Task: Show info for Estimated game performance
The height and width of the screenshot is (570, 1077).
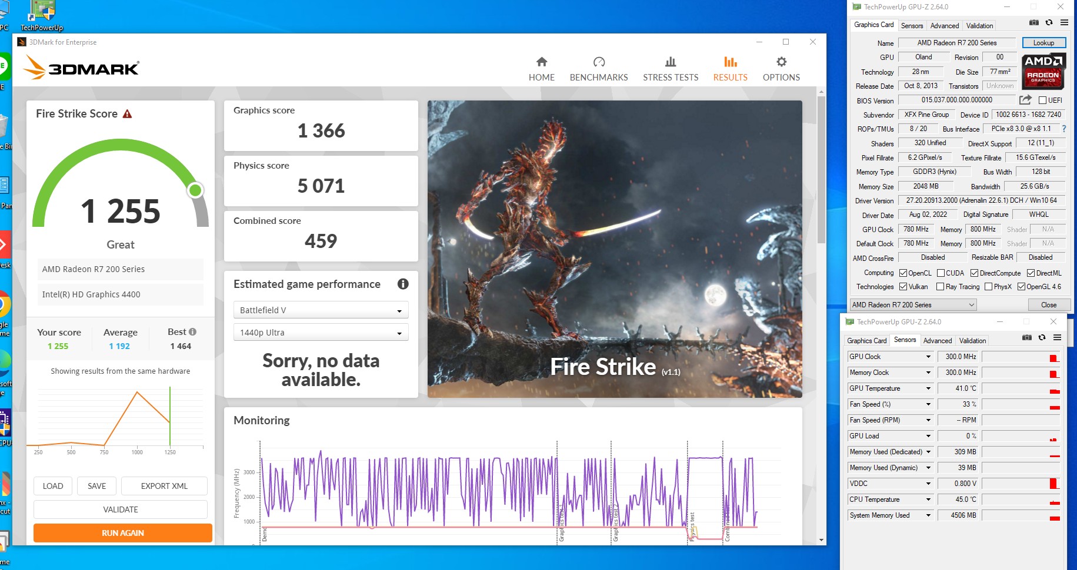Action: (403, 284)
